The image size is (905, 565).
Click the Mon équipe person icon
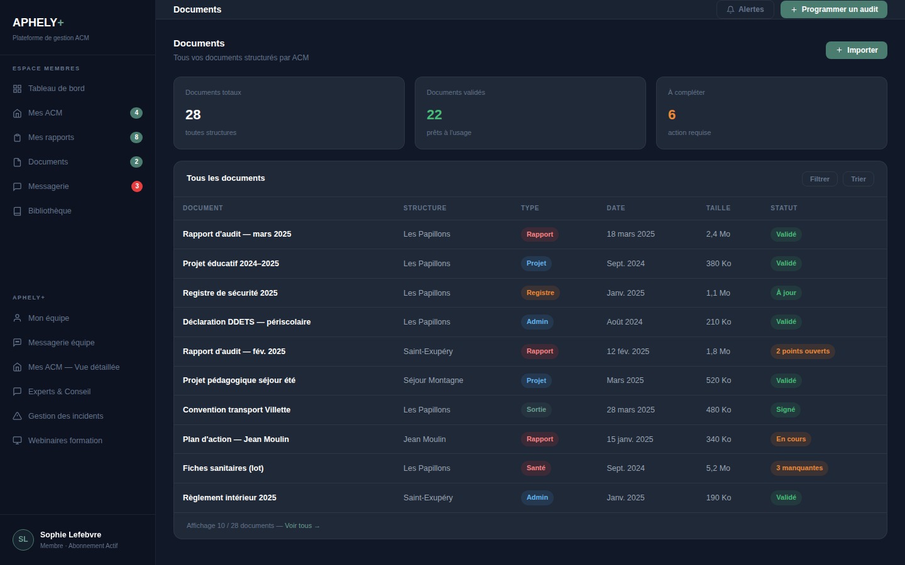coord(18,318)
